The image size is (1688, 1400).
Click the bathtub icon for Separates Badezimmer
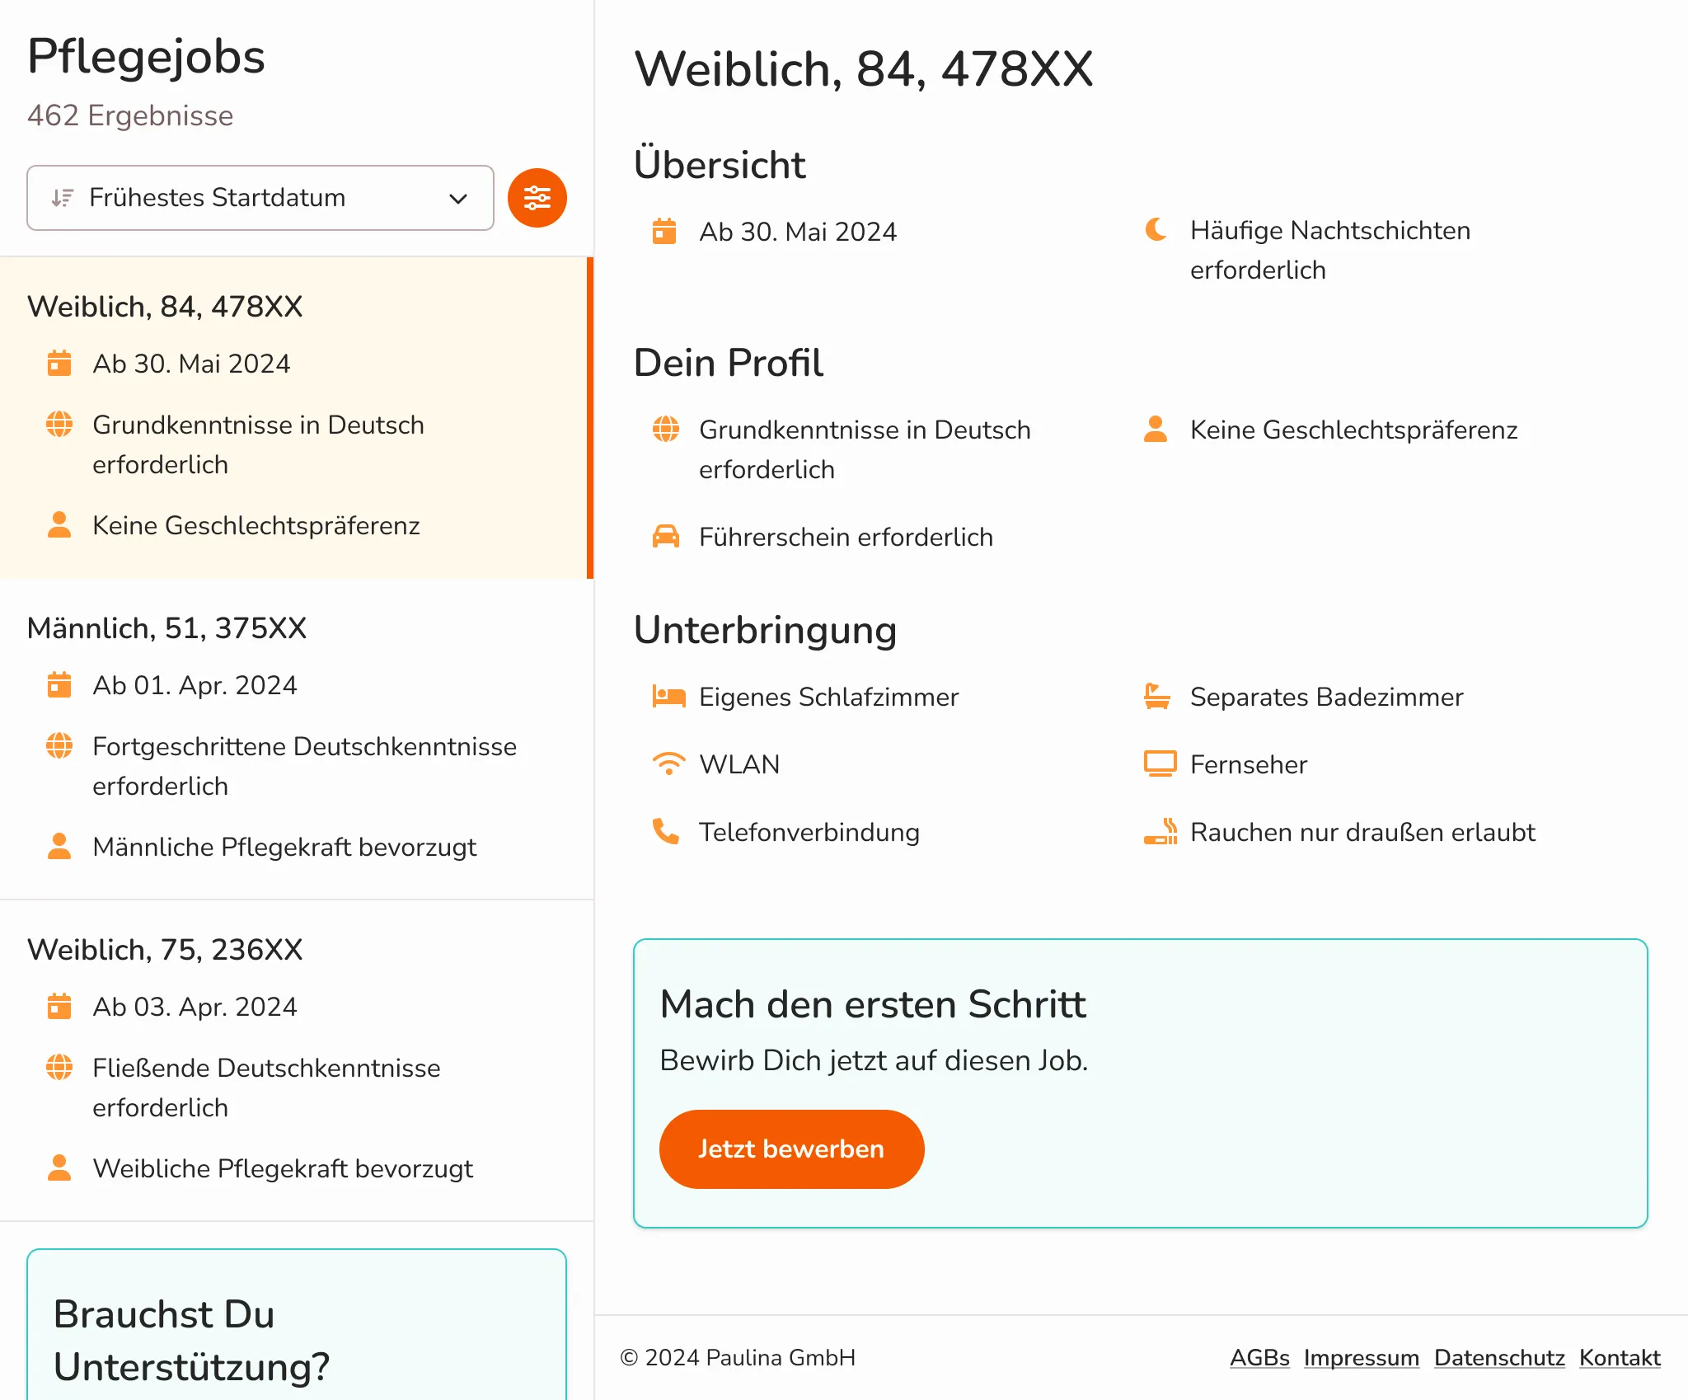1157,697
